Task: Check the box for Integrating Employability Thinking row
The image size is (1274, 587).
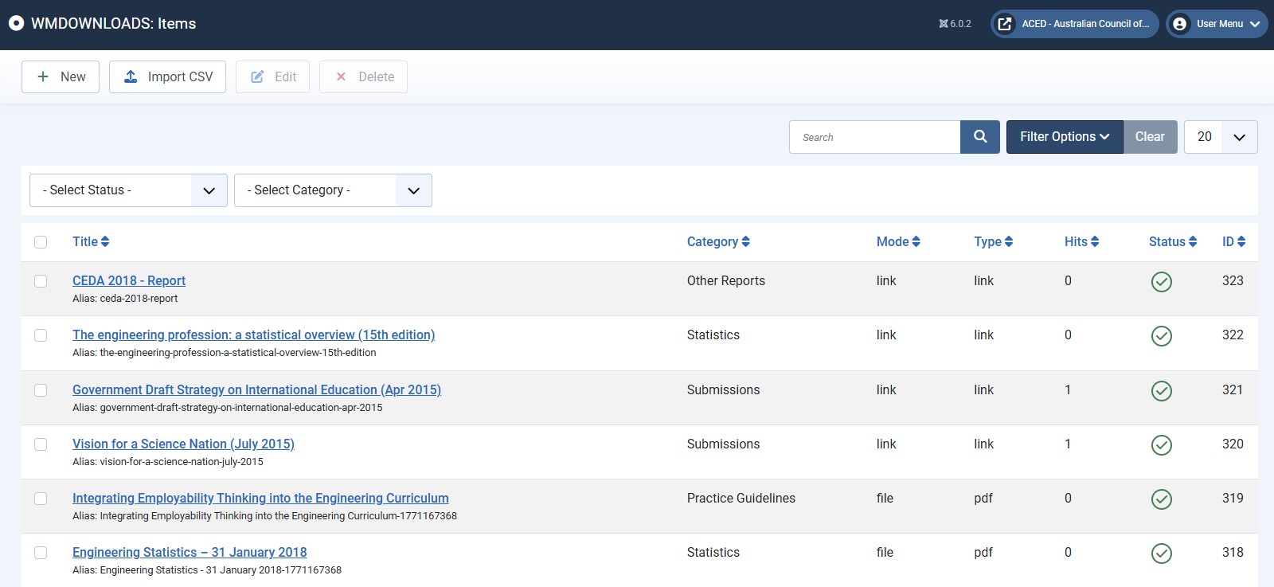Action: (41, 499)
